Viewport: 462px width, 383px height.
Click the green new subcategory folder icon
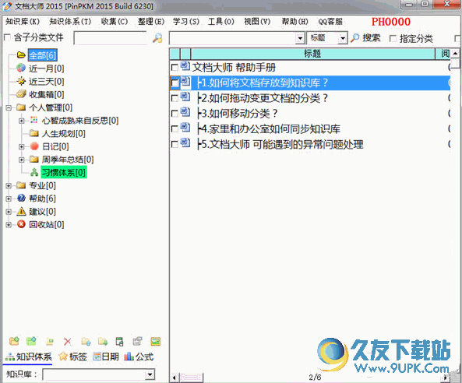tap(31, 341)
